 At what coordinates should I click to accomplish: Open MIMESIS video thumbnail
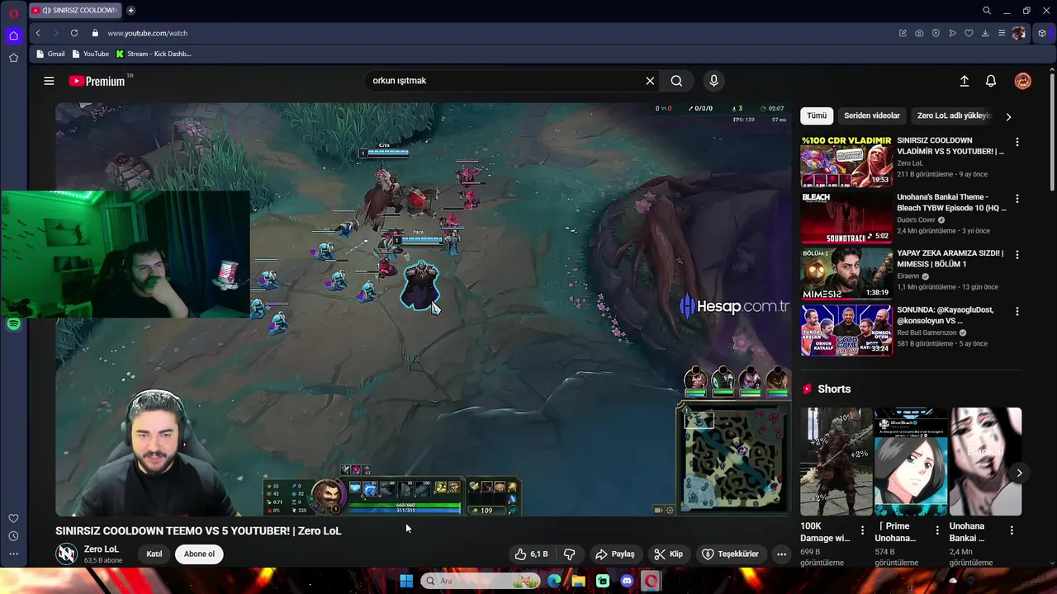pos(846,274)
